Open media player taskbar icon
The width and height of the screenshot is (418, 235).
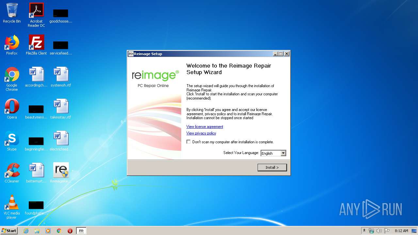48,231
